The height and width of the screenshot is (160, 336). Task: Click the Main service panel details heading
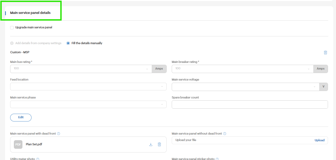tap(30, 13)
